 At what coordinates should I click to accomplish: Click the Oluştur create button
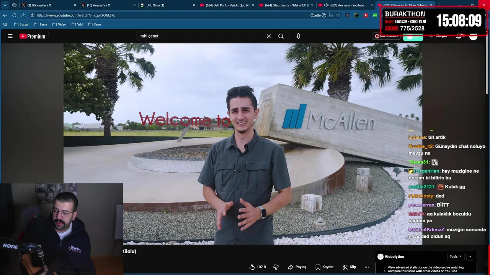click(x=438, y=36)
